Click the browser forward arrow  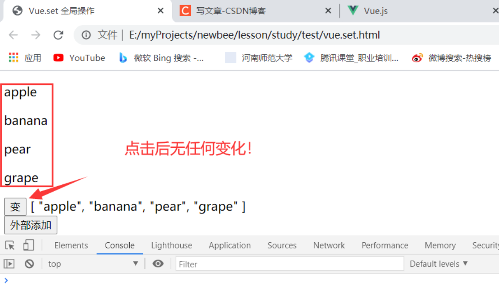36,35
